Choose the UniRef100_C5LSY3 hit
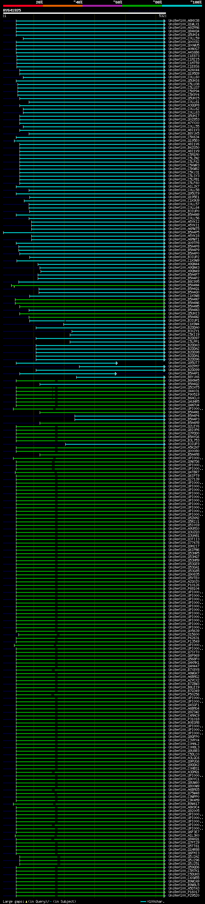This screenshot has height=904, width=205. point(184,176)
